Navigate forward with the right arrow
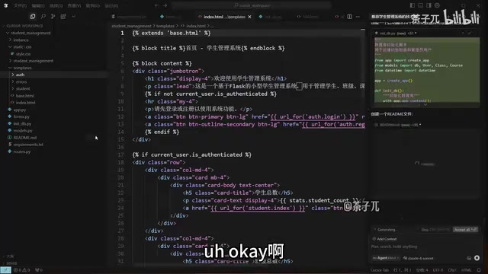Image resolution: width=488 pixels, height=274 pixels. tap(165, 5)
